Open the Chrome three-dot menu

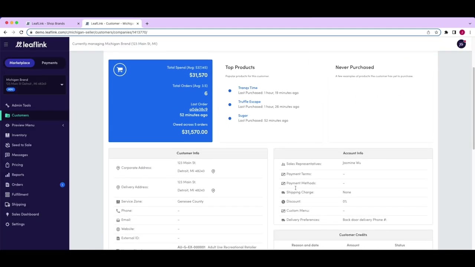470,32
